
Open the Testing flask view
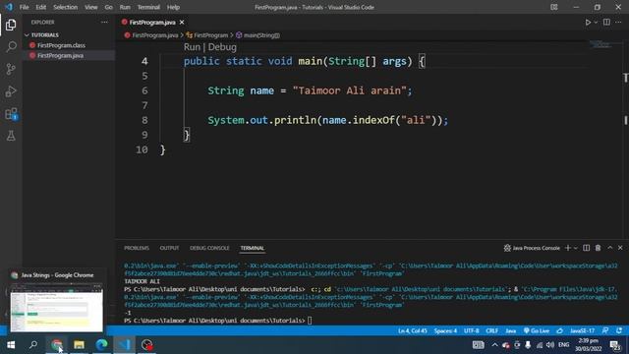[11, 136]
